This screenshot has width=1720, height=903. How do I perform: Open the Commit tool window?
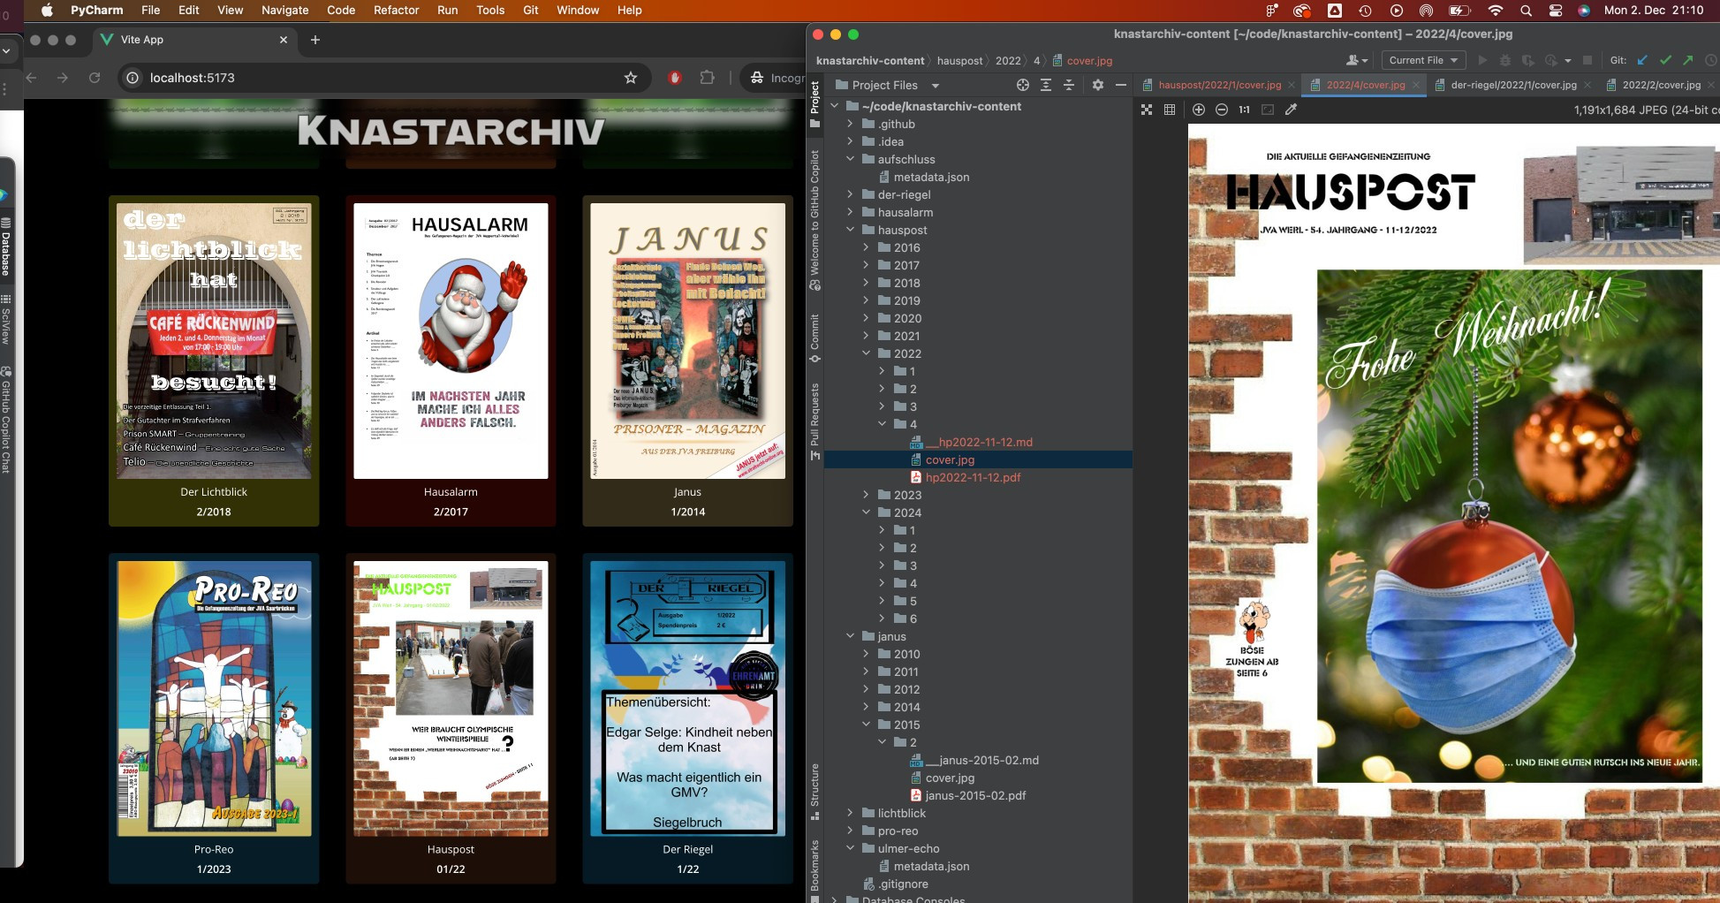coord(815,338)
